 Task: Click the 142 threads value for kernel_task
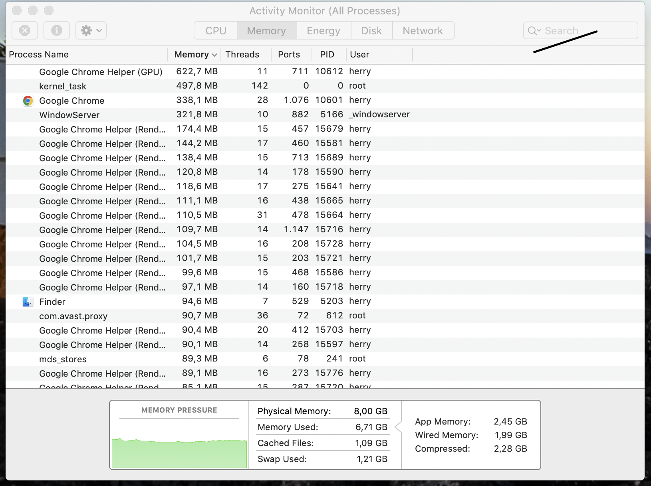[x=260, y=86]
